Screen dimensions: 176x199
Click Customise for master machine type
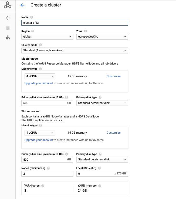point(114,76)
